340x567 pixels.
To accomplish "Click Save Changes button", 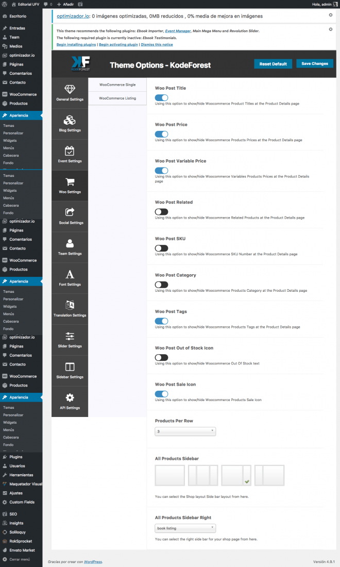I will pyautogui.click(x=315, y=63).
